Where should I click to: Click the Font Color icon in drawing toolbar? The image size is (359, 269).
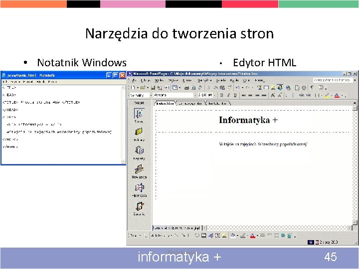(252, 235)
